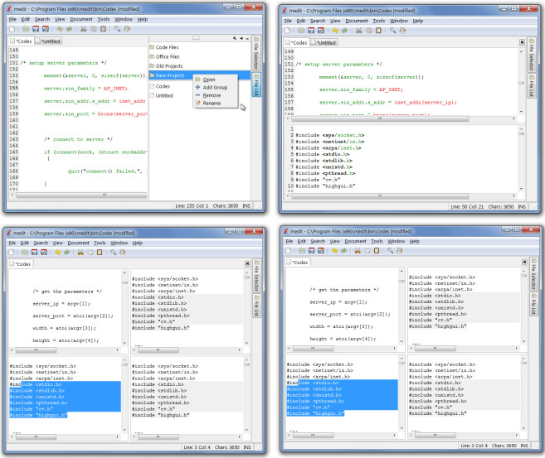Click the detach-pane arrow atop File List pane
The width and height of the screenshot is (545, 458).
coord(235,38)
